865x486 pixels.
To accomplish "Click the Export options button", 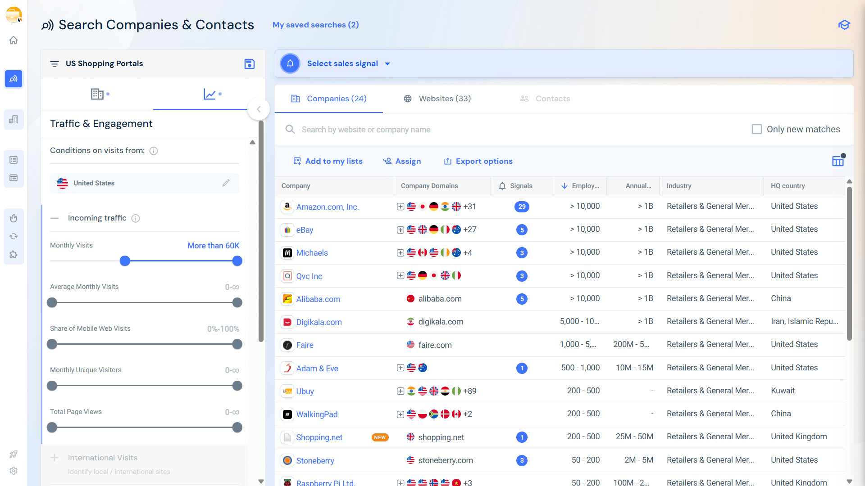I will (478, 161).
